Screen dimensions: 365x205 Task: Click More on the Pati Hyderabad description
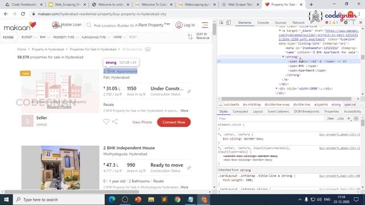click(184, 110)
